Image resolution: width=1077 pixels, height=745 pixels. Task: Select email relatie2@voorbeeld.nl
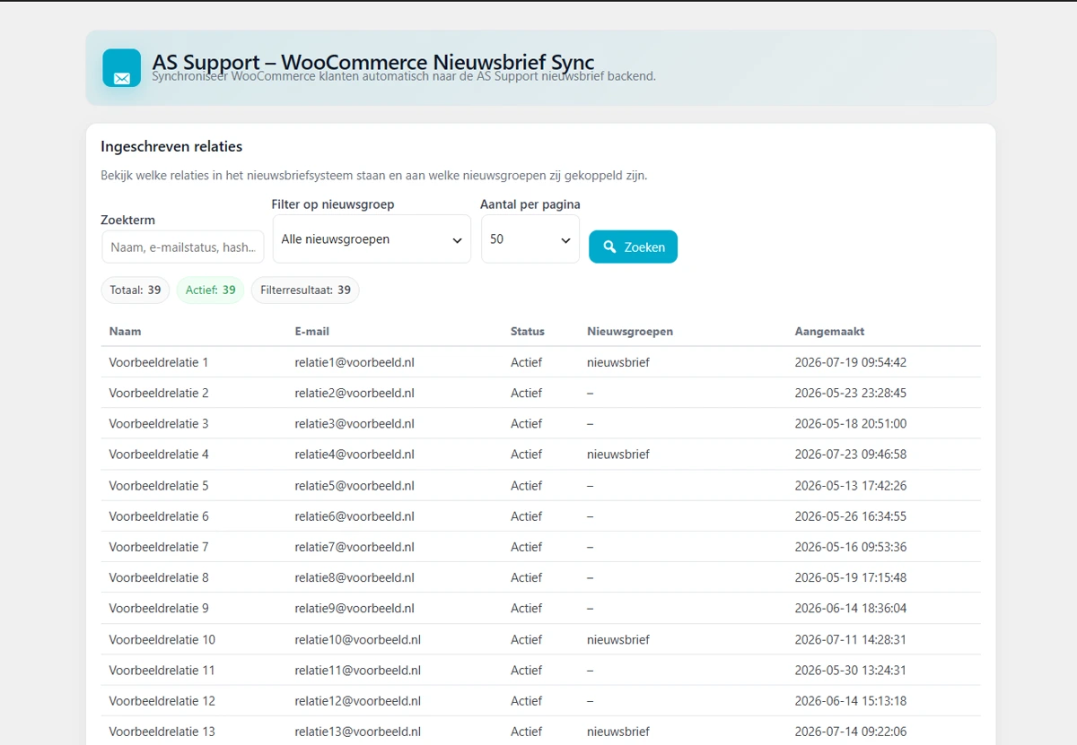pos(355,393)
